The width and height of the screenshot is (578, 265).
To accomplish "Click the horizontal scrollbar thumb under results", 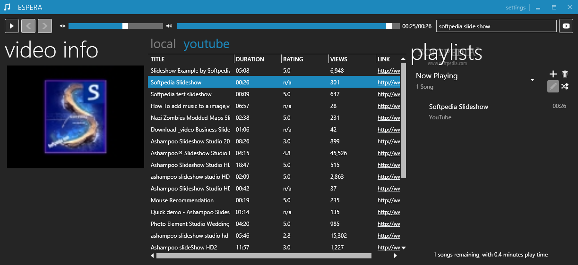I will pos(264,256).
